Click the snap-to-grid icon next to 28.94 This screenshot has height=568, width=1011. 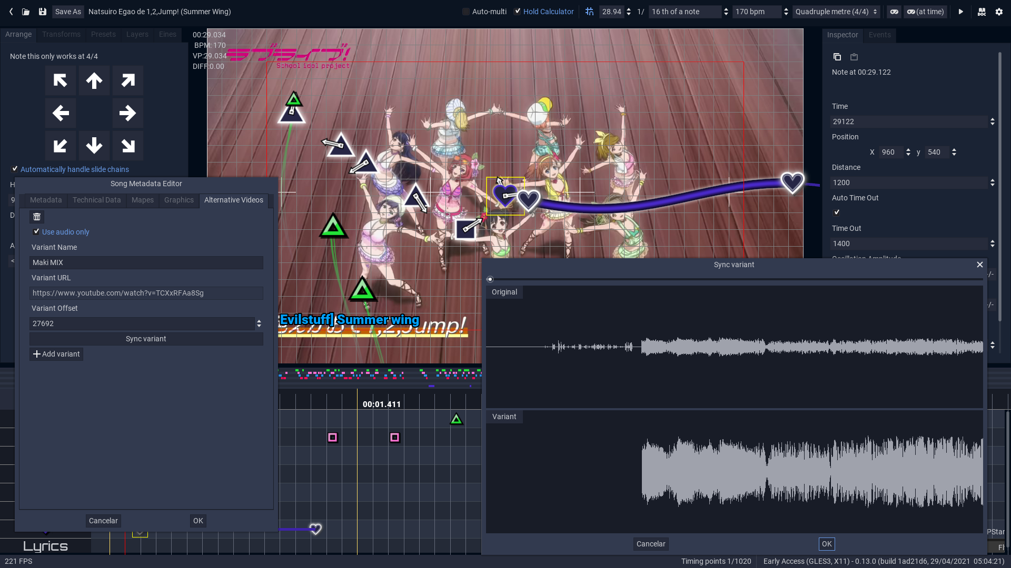coord(589,12)
